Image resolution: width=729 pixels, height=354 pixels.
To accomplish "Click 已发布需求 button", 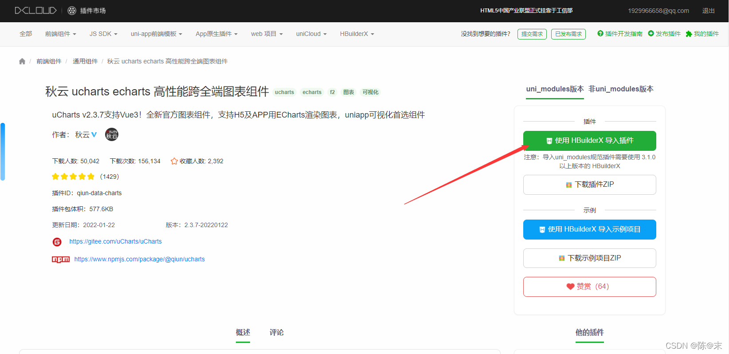I will point(568,34).
